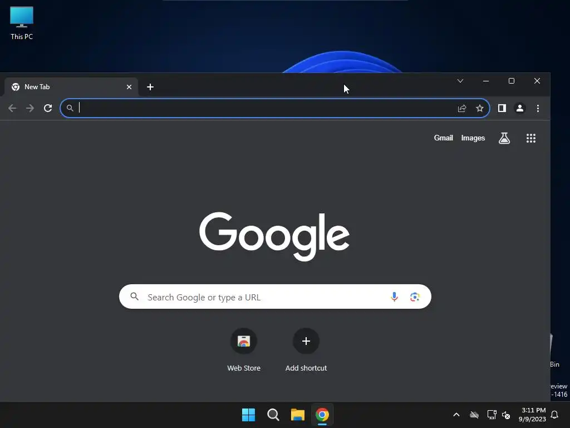Open the Google apps grid
This screenshot has height=428, width=570.
click(531, 138)
